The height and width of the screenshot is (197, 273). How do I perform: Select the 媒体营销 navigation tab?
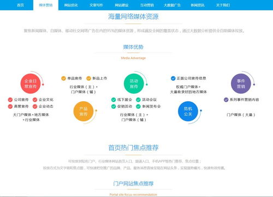(46, 5)
